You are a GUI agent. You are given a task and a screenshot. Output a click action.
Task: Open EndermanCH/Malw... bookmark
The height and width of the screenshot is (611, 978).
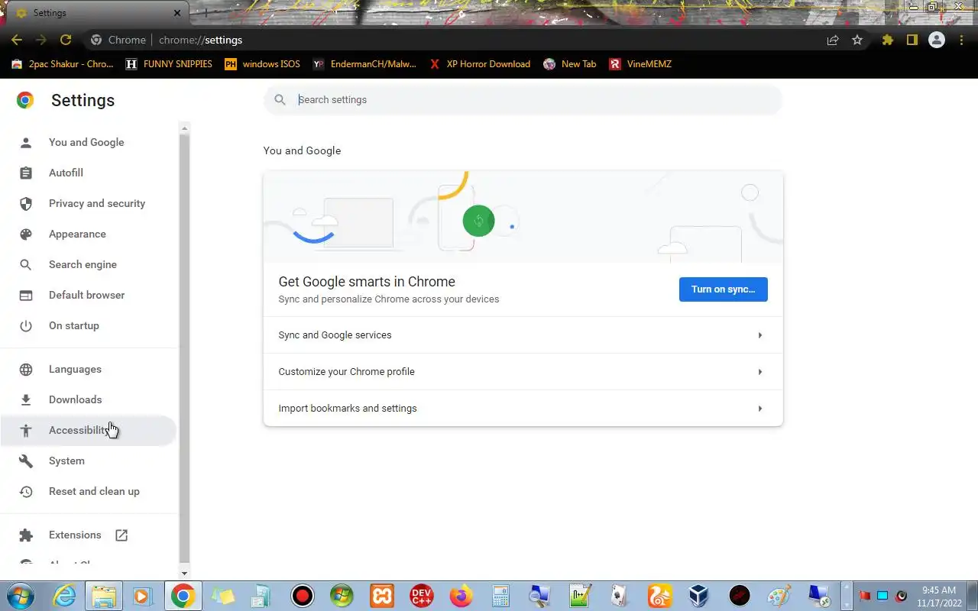[365, 64]
